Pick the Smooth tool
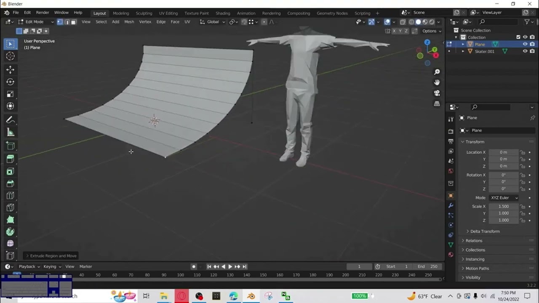 point(11,244)
